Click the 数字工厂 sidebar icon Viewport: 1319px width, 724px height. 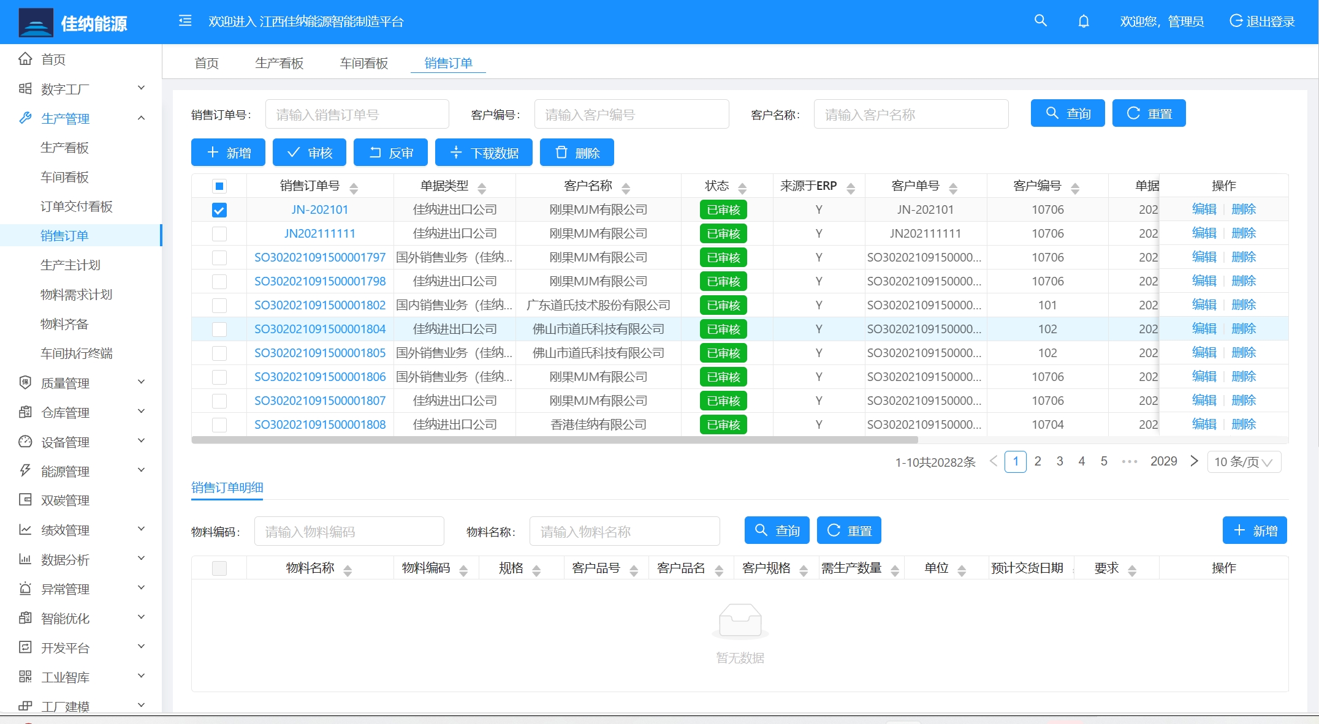pos(25,88)
